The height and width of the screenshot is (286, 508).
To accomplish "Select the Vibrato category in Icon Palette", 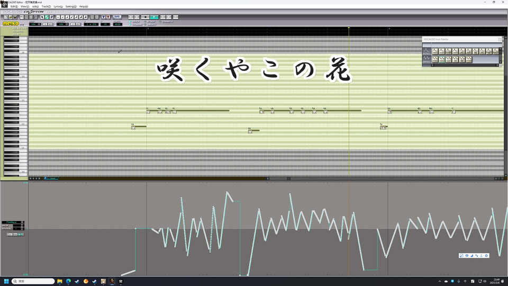I will click(x=427, y=59).
